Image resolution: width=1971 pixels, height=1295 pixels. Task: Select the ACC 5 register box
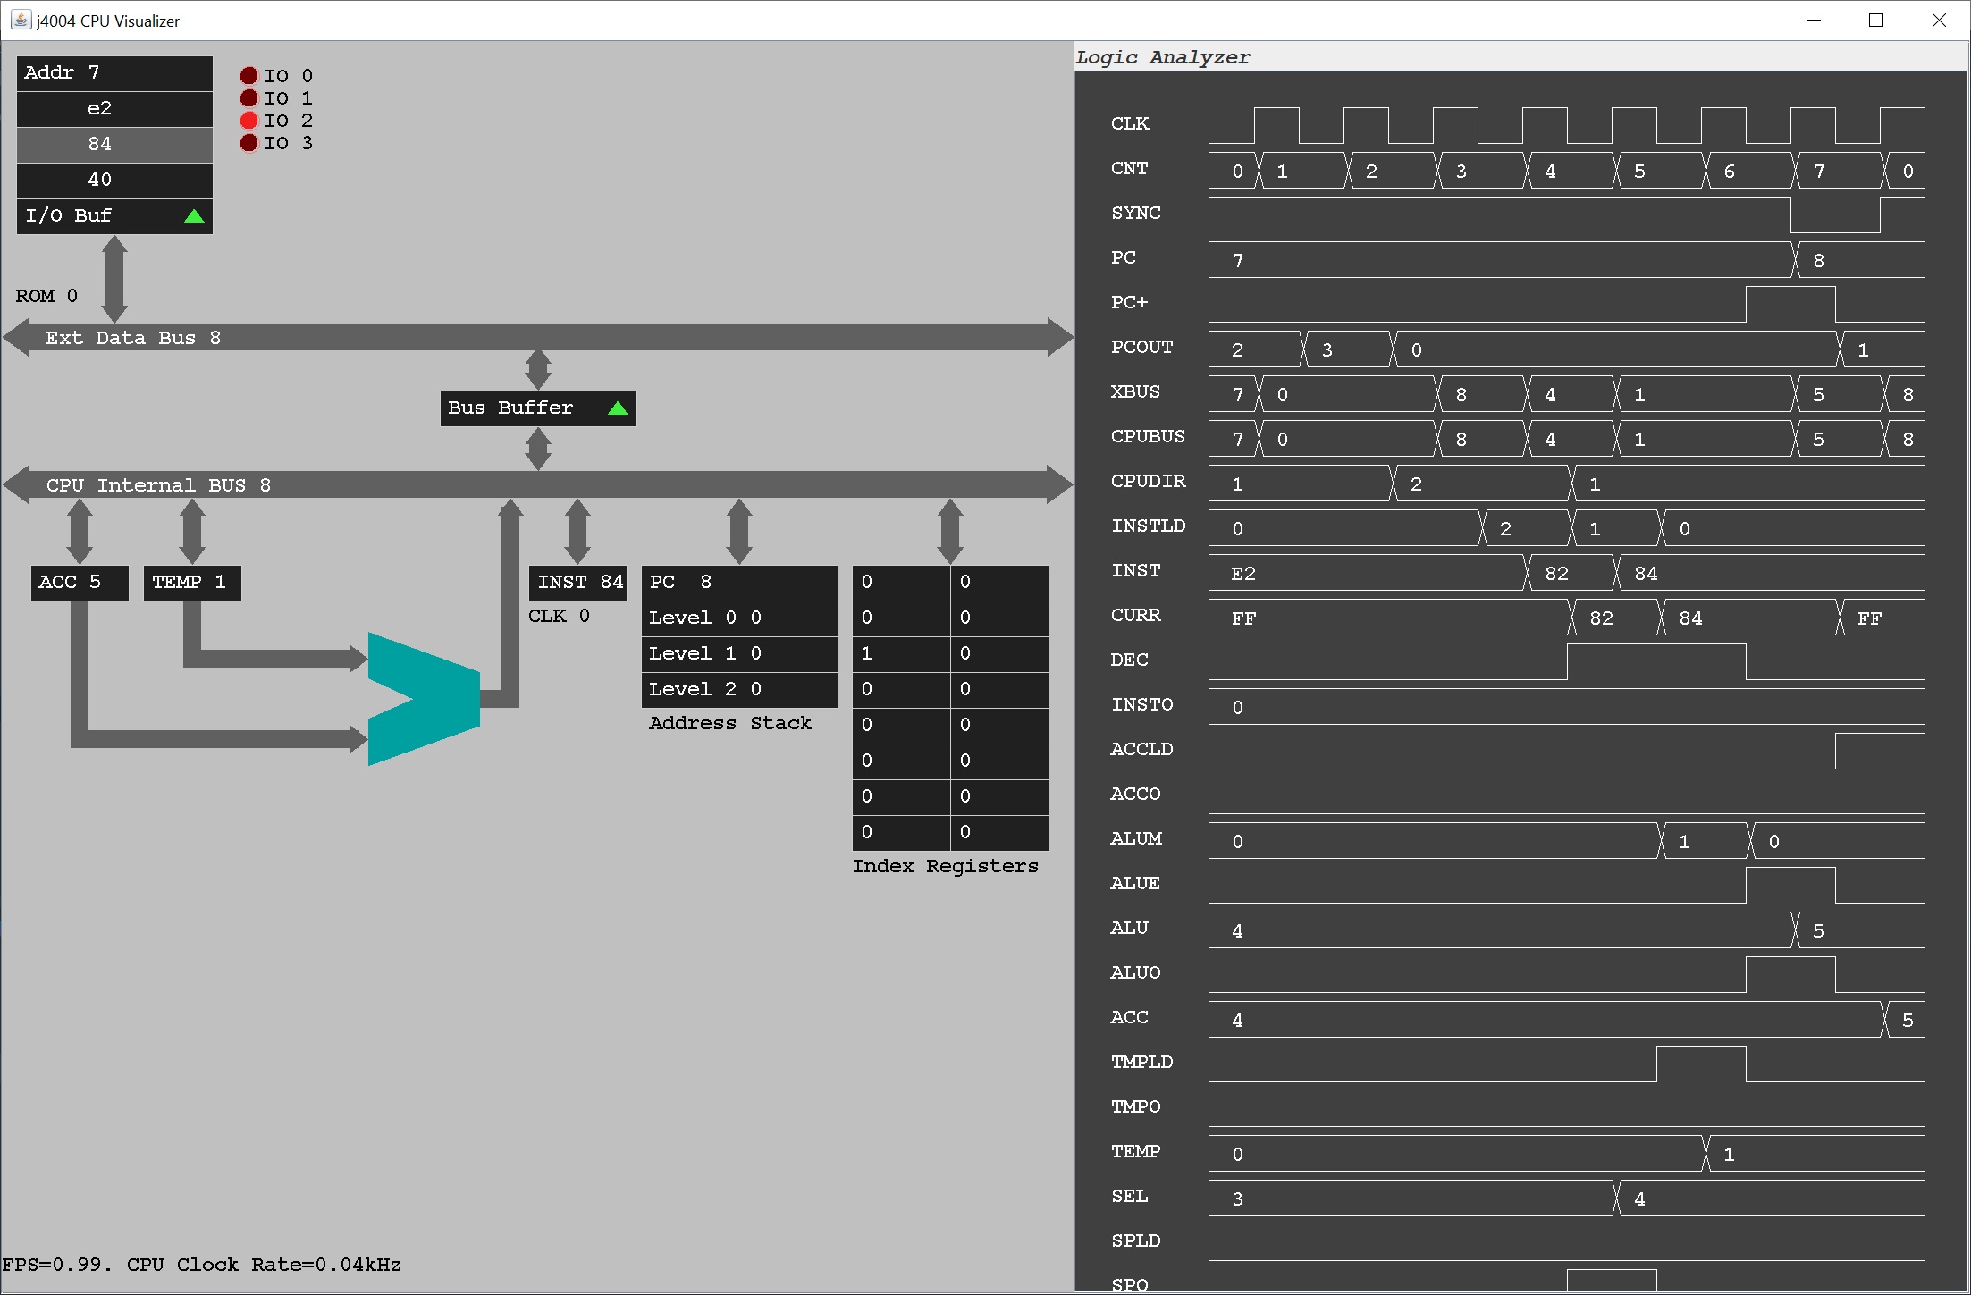(x=80, y=583)
